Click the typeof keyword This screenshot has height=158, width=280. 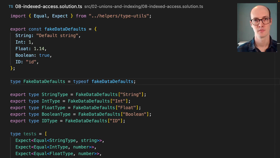81,81
